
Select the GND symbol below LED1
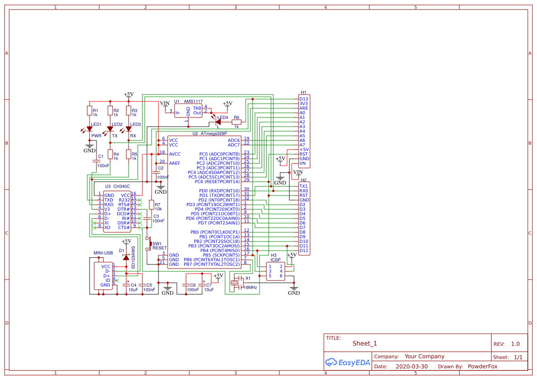coord(89,148)
